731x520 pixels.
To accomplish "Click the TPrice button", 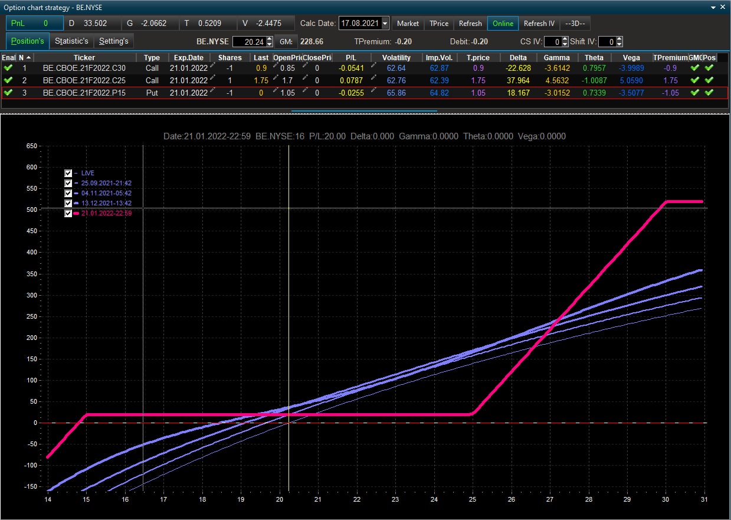I will click(x=439, y=24).
